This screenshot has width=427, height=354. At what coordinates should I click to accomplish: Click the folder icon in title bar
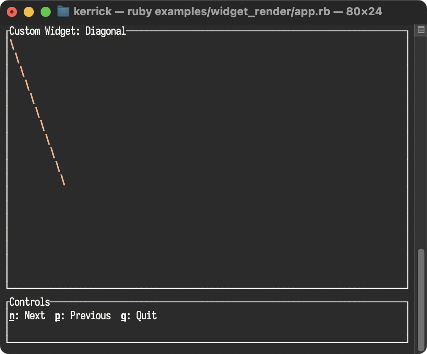pyautogui.click(x=63, y=11)
